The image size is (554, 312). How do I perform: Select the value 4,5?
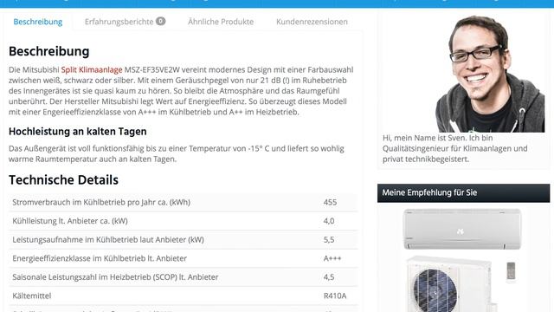click(x=329, y=277)
